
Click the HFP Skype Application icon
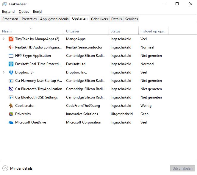tap(11, 56)
